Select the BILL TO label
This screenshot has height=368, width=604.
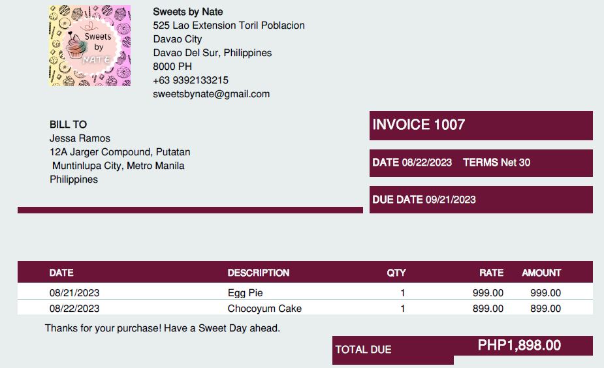coord(68,125)
